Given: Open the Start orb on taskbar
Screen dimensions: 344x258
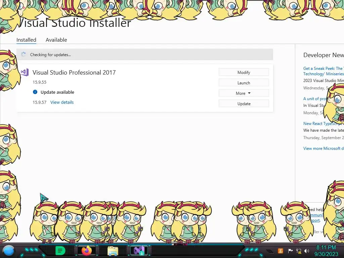Looking at the screenshot, I should pyautogui.click(x=9, y=251).
